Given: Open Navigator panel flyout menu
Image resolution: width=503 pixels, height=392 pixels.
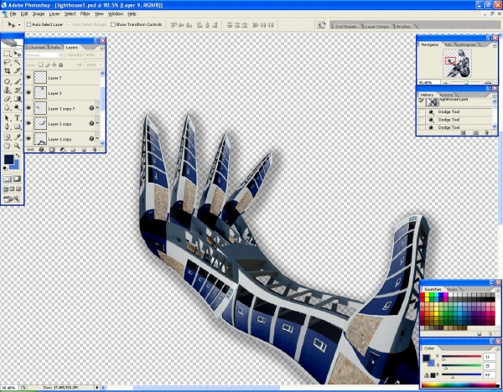Looking at the screenshot, I should 495,45.
